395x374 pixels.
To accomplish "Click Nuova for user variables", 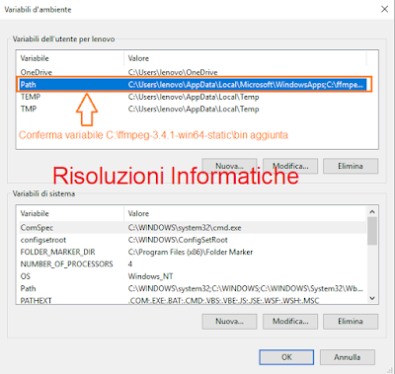I will tap(229, 166).
